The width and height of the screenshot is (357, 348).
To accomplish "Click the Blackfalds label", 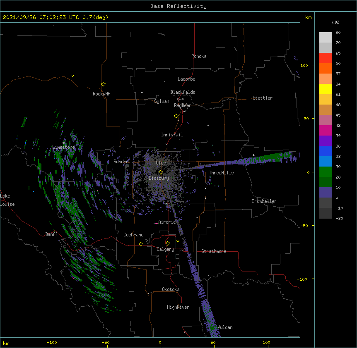I will coord(183,92).
